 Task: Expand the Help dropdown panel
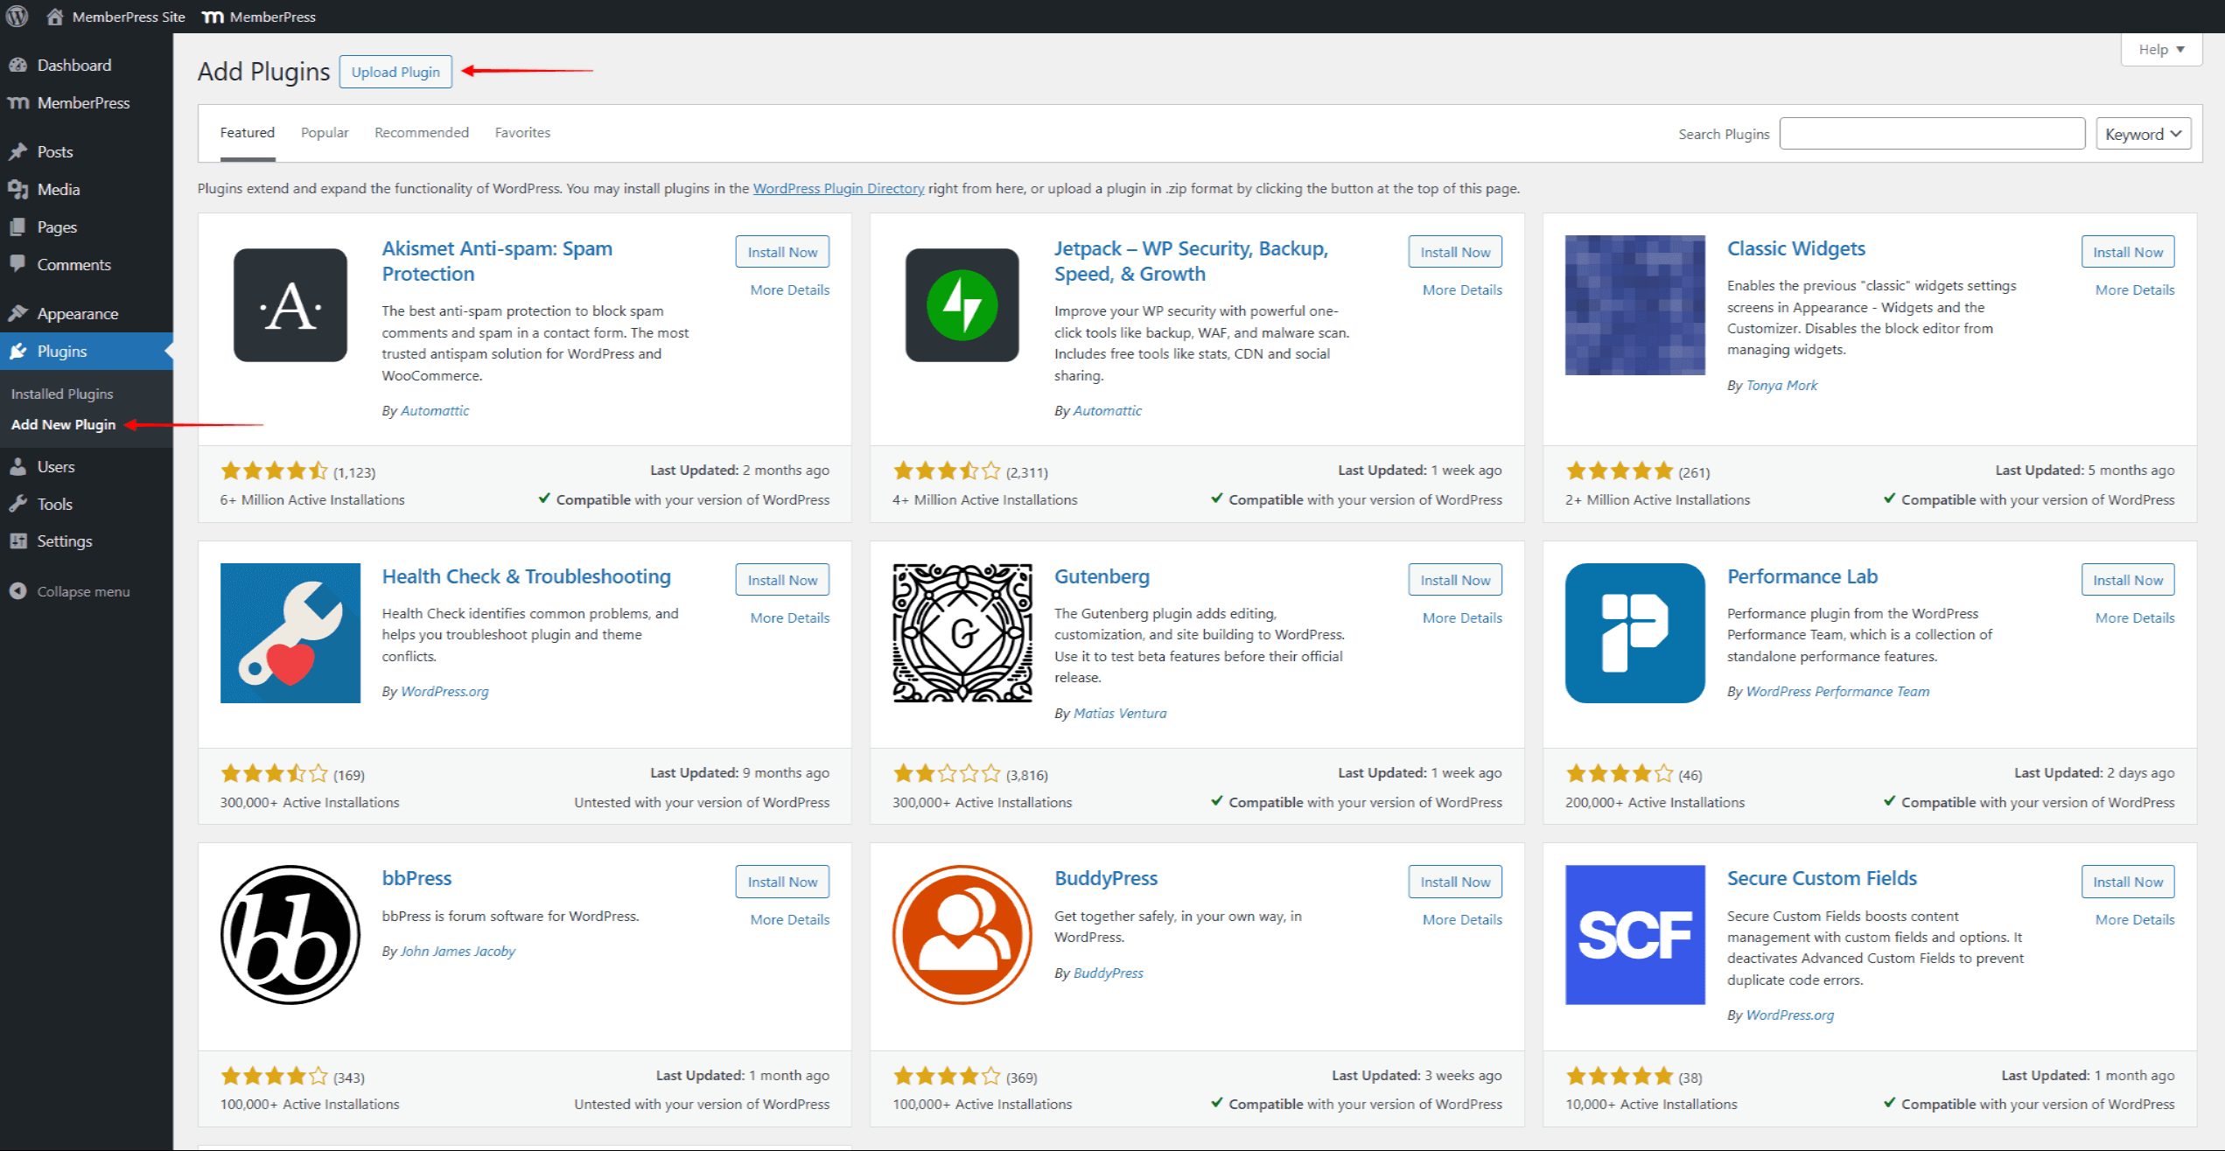tap(2160, 50)
